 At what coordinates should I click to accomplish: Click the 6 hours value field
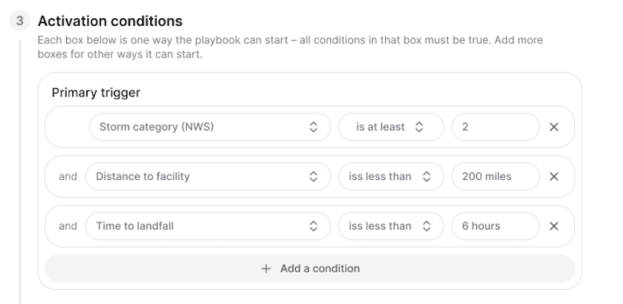pos(495,226)
